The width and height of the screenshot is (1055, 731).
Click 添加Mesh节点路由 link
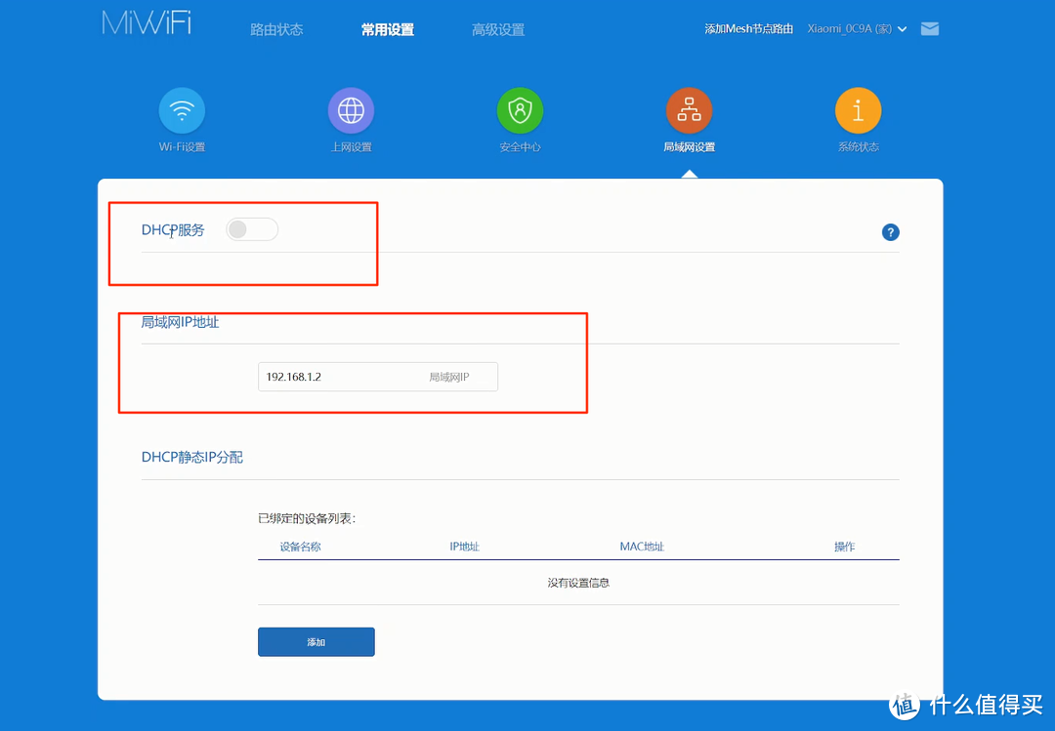click(x=747, y=29)
